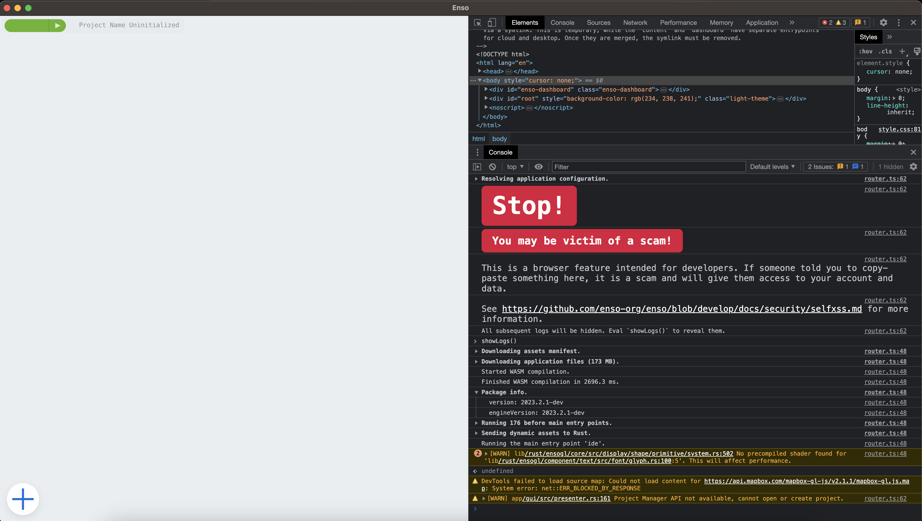Toggle the .cls class editor
Viewport: 922px width, 521px height.
coord(885,52)
